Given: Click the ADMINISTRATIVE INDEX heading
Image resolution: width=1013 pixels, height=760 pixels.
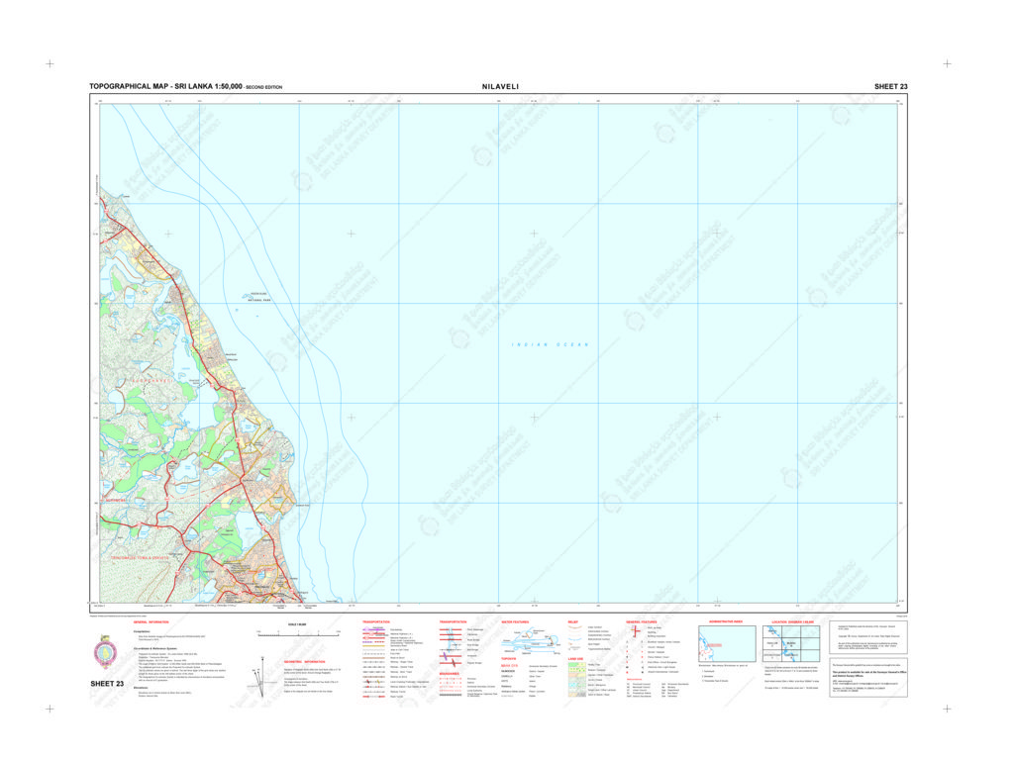Looking at the screenshot, I should point(726,621).
